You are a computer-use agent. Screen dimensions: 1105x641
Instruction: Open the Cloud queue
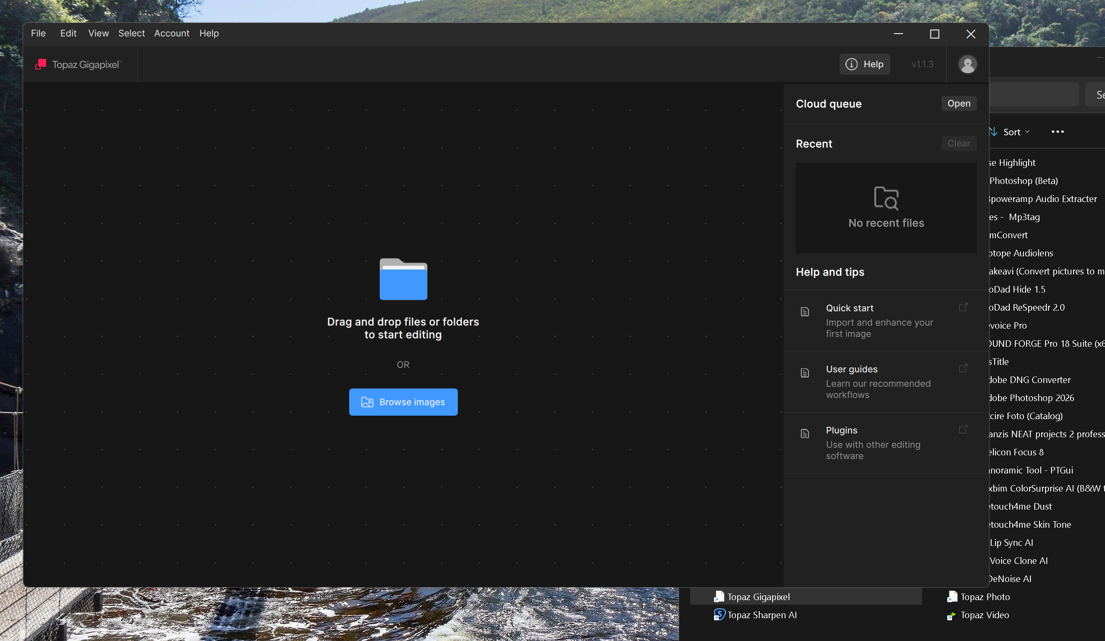(x=958, y=103)
